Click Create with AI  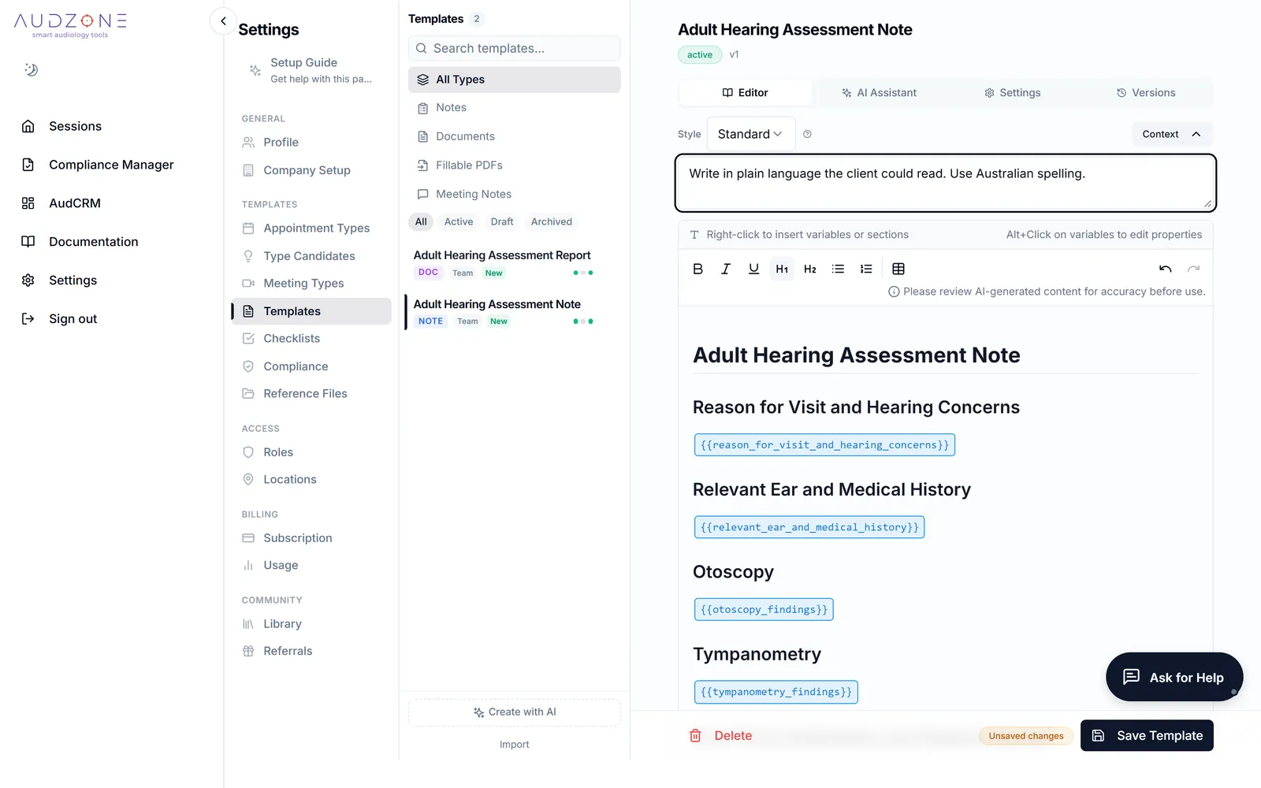pos(514,712)
